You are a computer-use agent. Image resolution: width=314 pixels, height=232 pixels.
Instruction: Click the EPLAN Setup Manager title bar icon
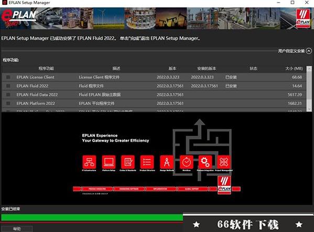pyautogui.click(x=4, y=3)
